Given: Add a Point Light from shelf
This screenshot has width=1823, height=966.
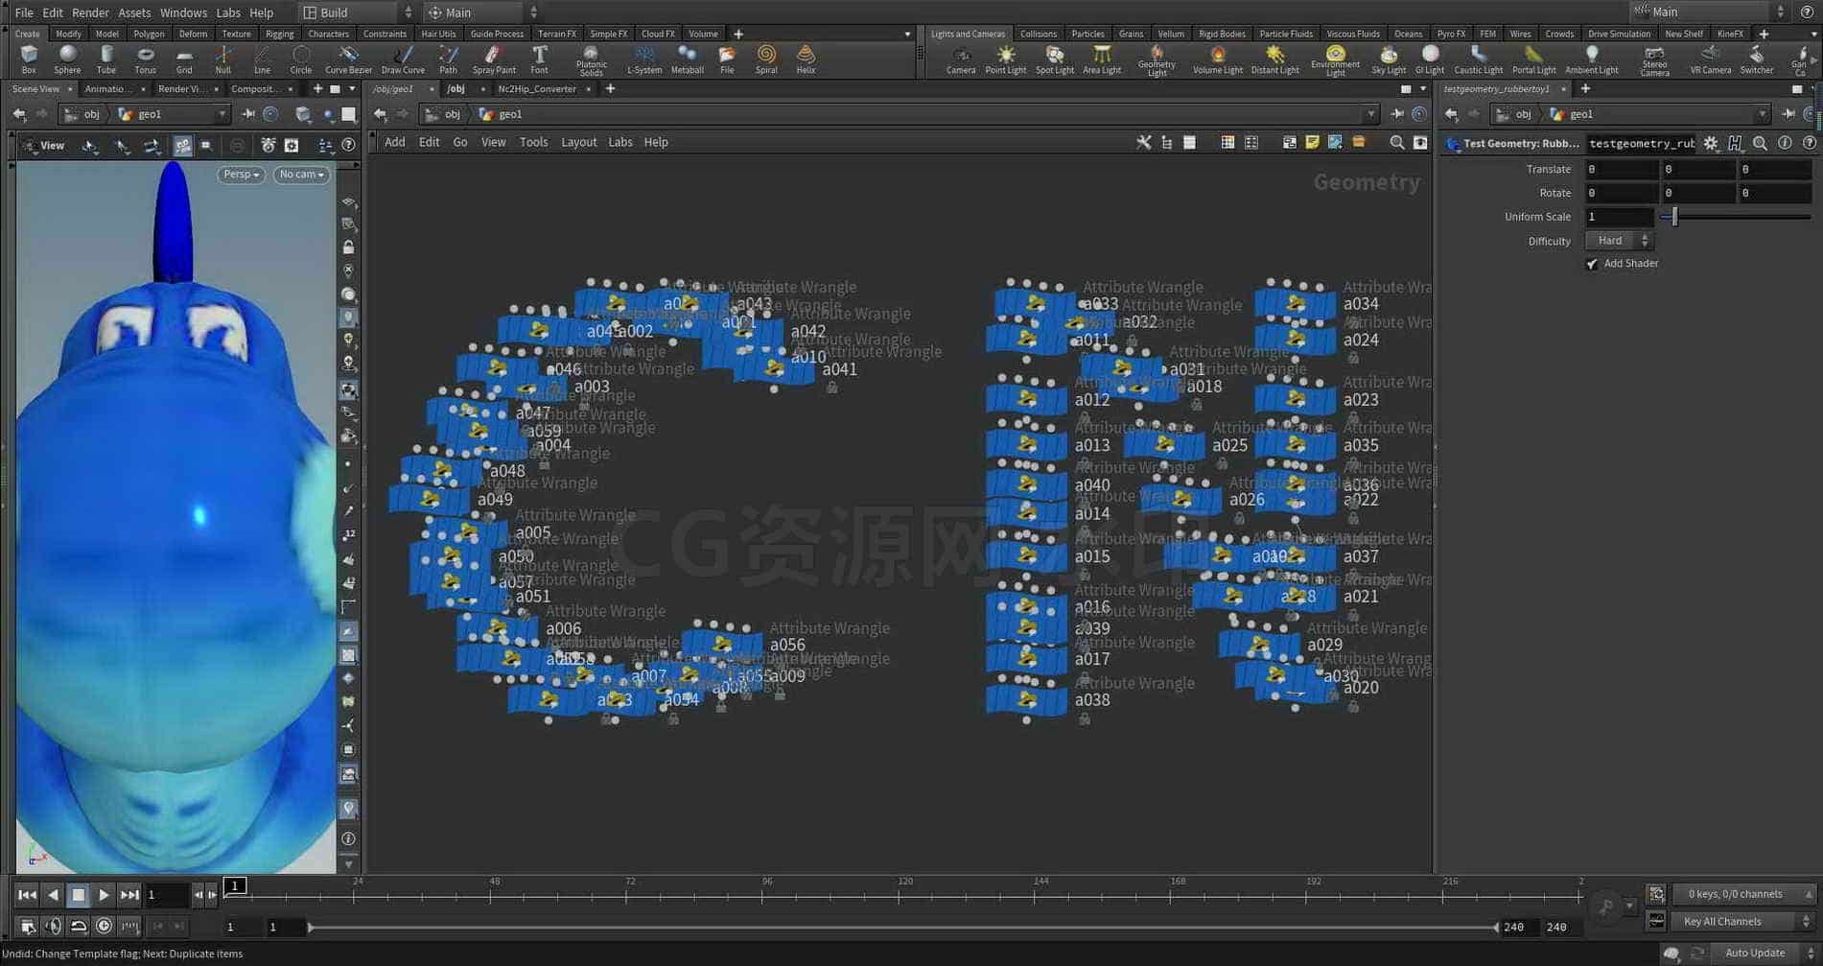Looking at the screenshot, I should tap(1006, 59).
